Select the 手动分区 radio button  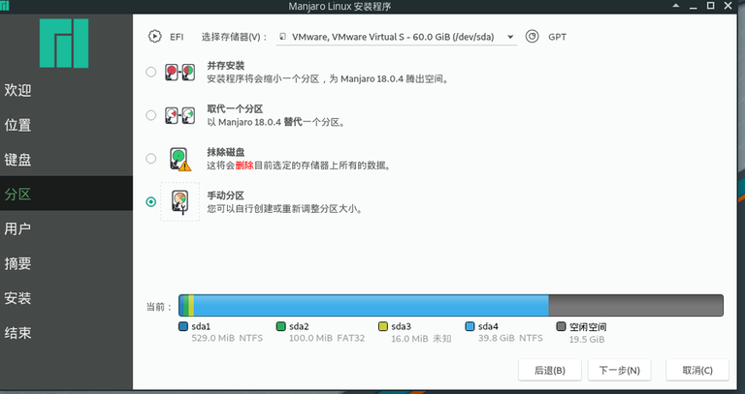pos(150,202)
